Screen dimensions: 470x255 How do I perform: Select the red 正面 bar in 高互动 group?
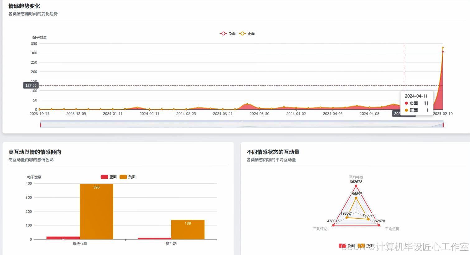point(154,239)
